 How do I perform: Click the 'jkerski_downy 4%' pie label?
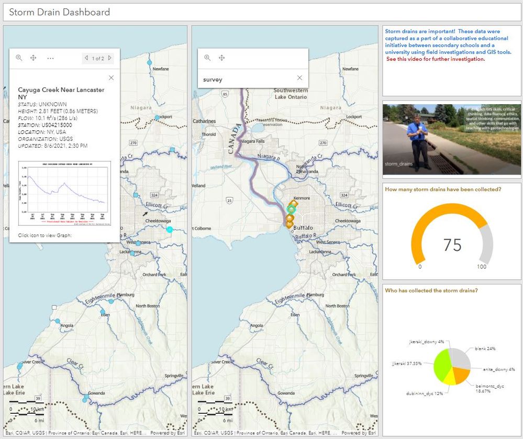click(426, 342)
